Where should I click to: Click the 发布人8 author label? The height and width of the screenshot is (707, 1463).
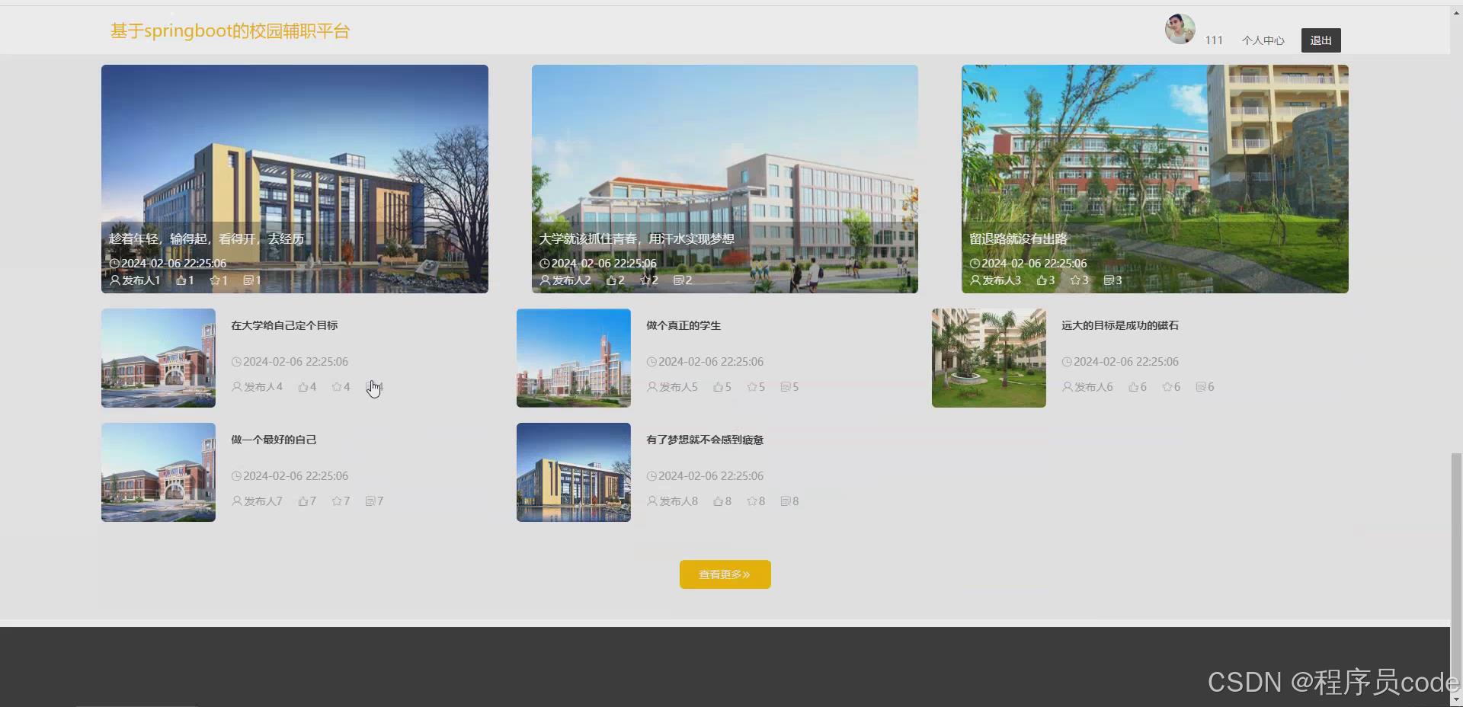(x=678, y=501)
